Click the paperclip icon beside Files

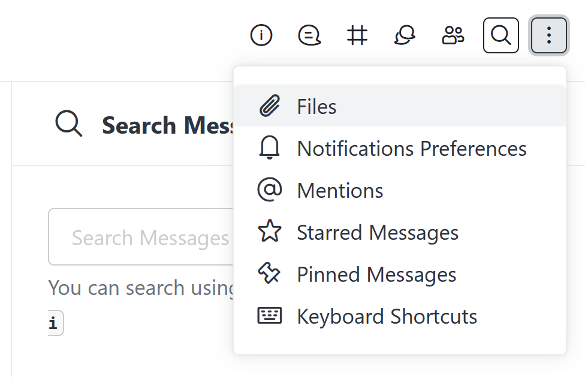[x=270, y=107]
